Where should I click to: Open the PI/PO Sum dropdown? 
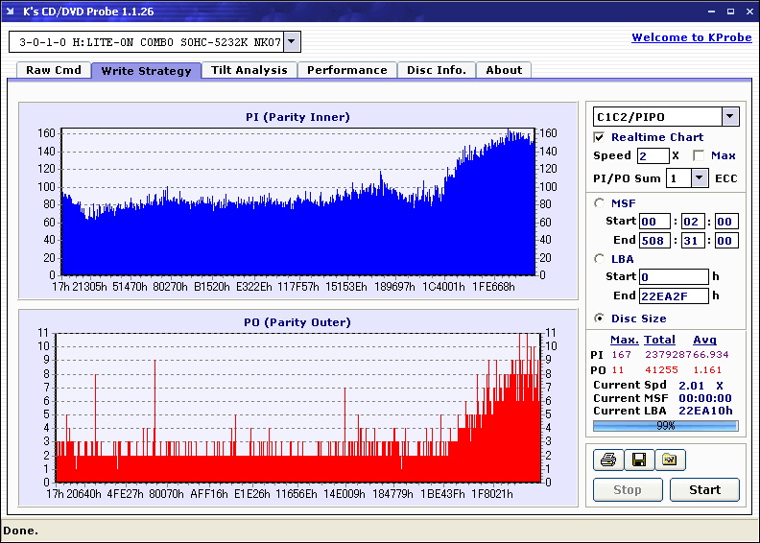coord(699,177)
